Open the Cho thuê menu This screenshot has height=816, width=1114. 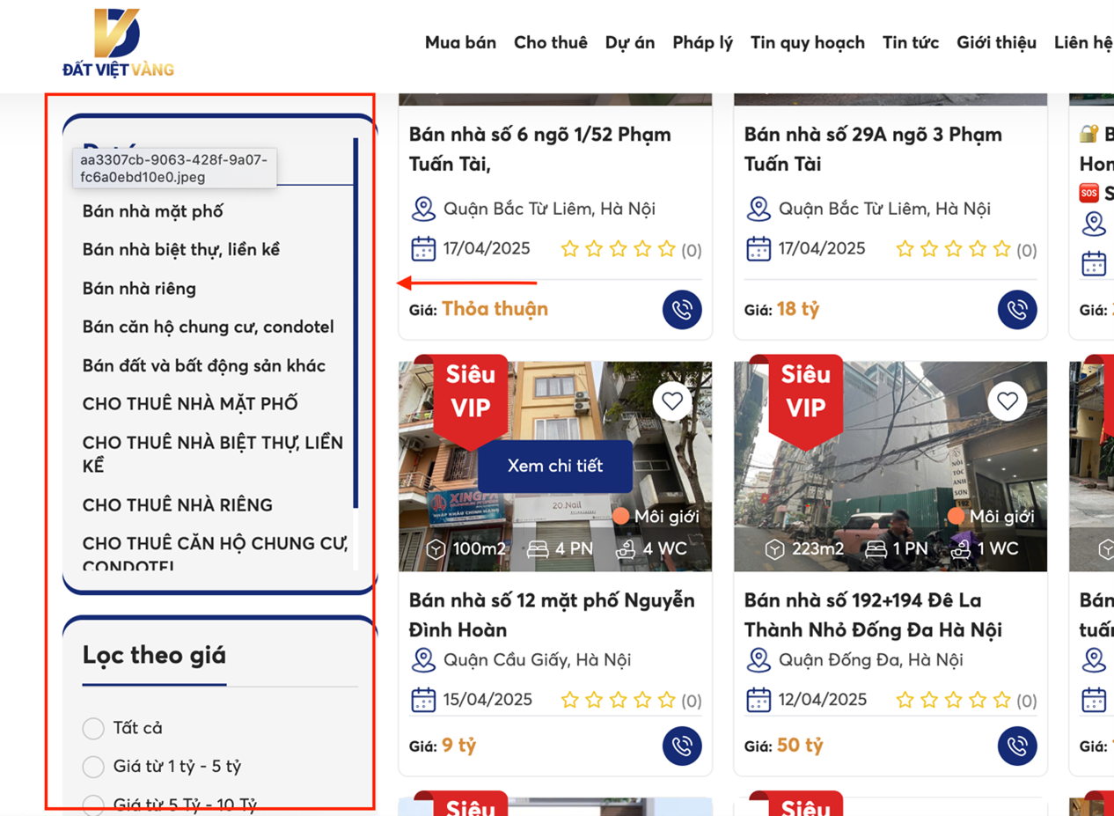point(551,42)
